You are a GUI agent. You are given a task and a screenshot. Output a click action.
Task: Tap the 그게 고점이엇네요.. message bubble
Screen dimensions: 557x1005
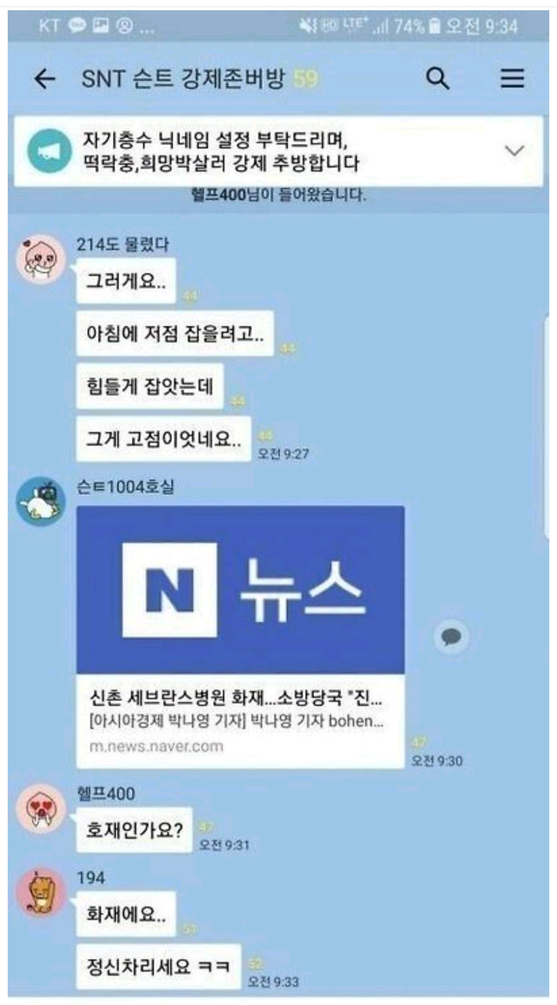[164, 439]
